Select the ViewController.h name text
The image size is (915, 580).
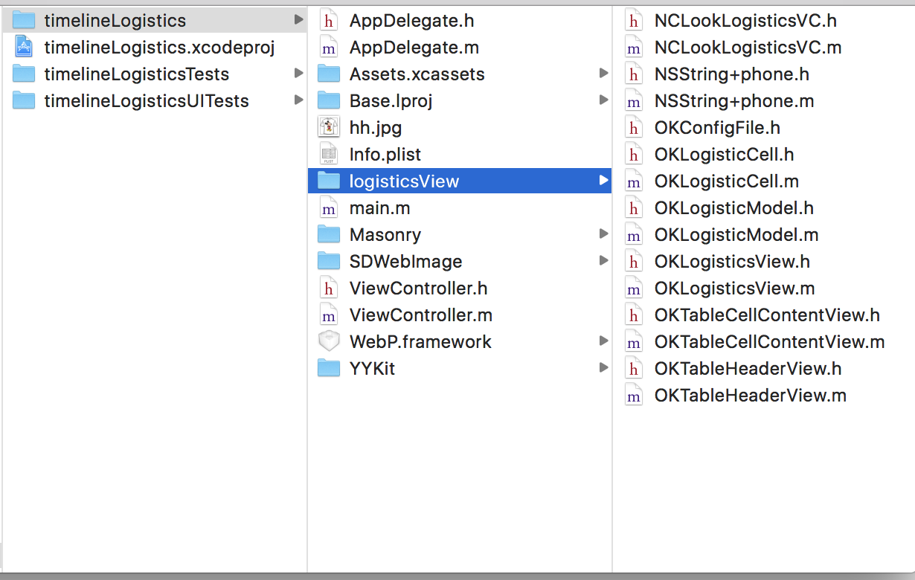(x=419, y=289)
